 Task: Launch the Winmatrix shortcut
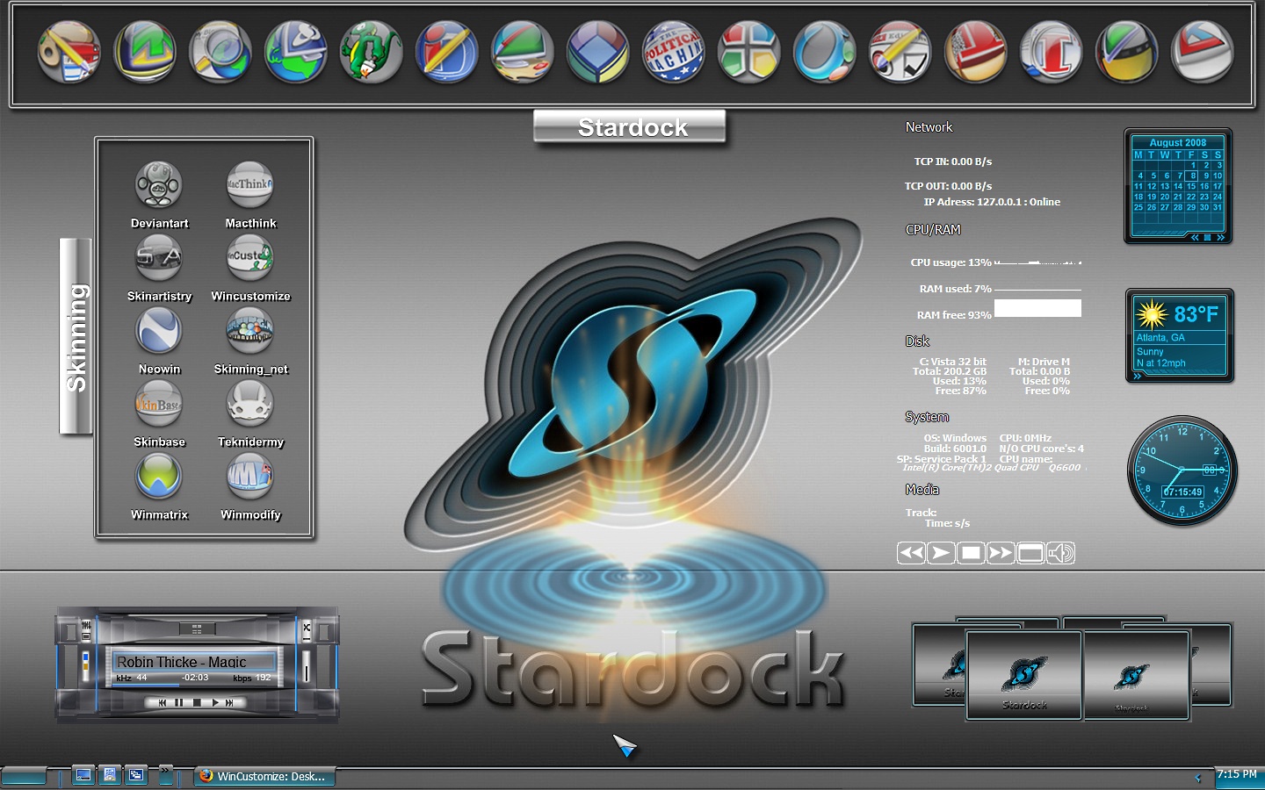click(159, 486)
